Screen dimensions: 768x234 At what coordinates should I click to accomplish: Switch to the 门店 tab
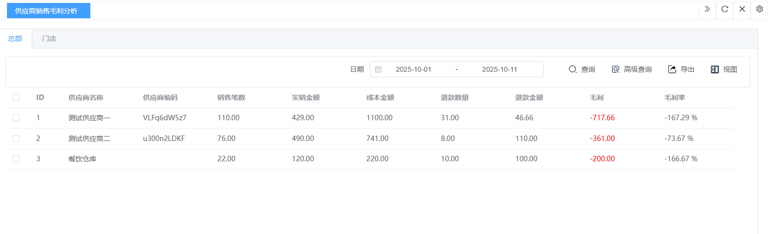coord(49,39)
